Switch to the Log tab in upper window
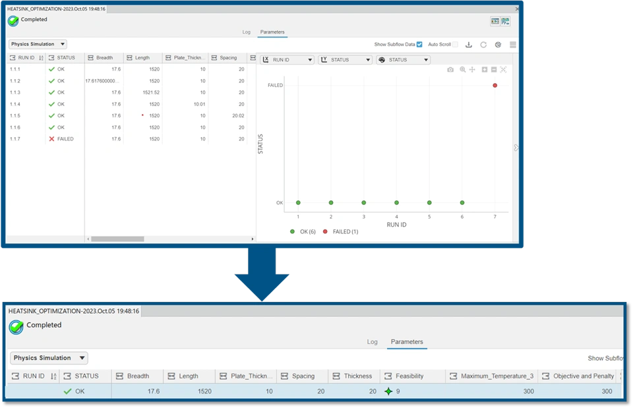This screenshot has height=408, width=633. 246,32
